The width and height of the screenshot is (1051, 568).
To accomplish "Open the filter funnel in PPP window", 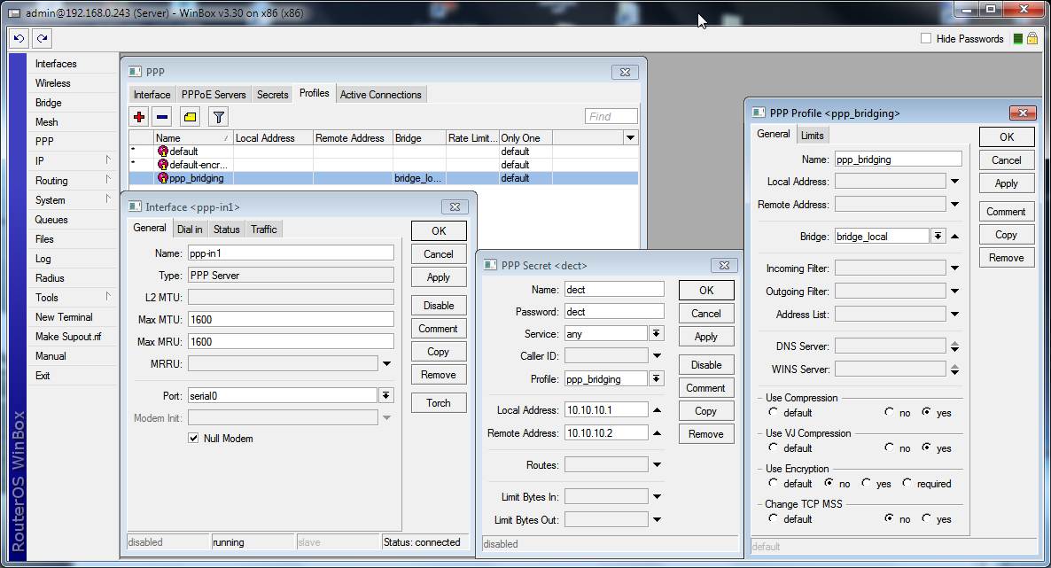I will pos(219,117).
